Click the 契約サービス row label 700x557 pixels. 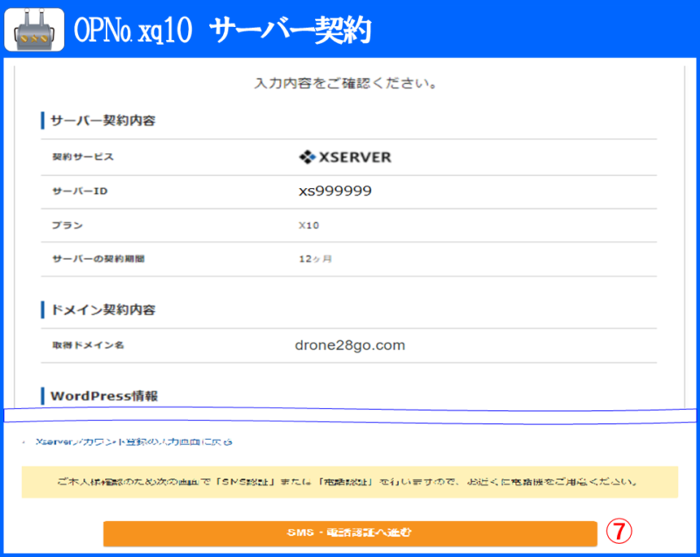pos(83,157)
